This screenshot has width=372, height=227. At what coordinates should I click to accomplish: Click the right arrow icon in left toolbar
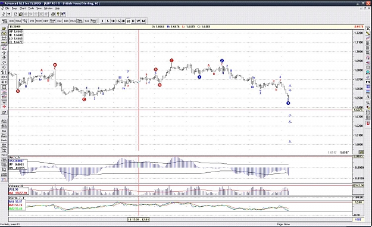coord(4,67)
